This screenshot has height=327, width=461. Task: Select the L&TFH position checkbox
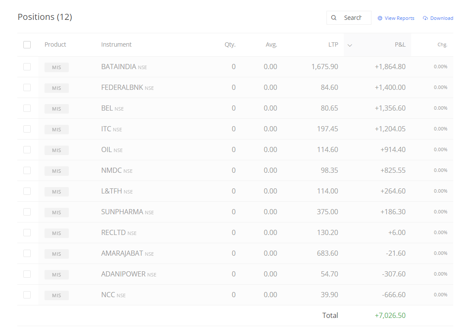[x=27, y=191]
